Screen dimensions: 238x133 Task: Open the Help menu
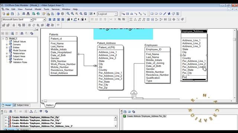(x=75, y=9)
